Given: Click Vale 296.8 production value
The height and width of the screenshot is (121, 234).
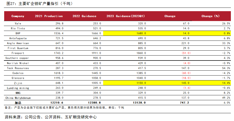Looking at the screenshot, I should 59,23.
